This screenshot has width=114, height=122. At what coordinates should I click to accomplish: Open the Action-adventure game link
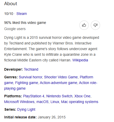pos(59,83)
